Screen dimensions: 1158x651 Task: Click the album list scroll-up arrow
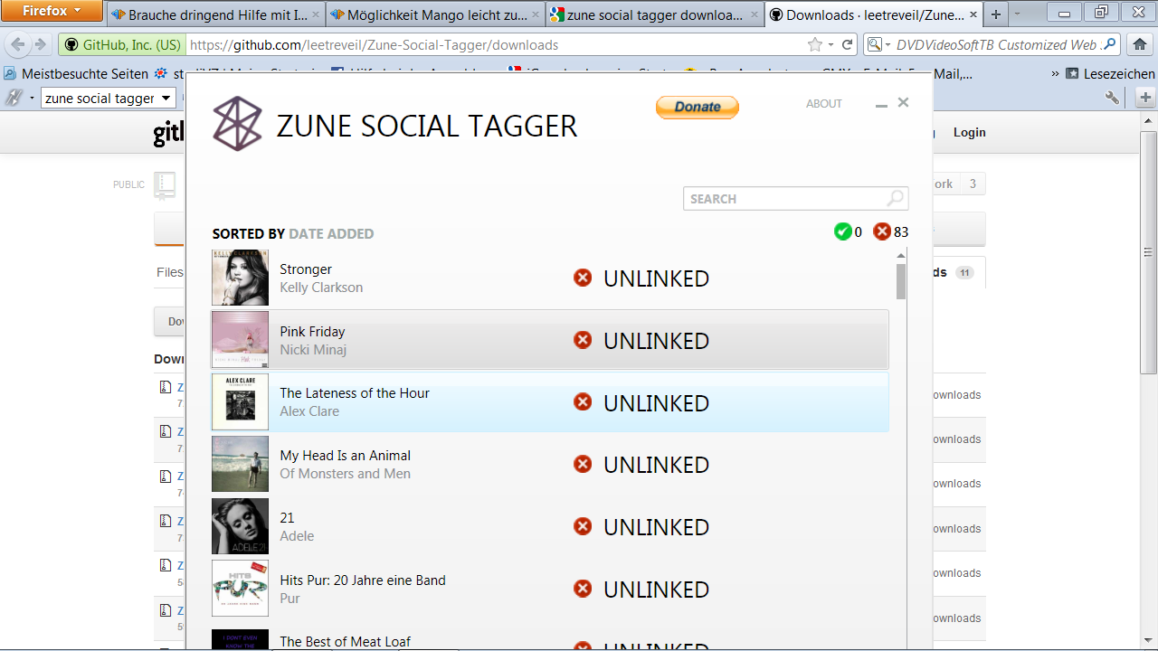pyautogui.click(x=901, y=256)
